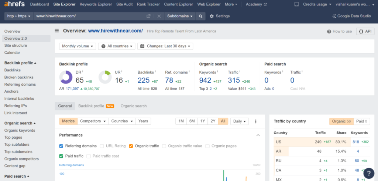
Task: Toggle Referring domains checkbox
Action: point(61,146)
